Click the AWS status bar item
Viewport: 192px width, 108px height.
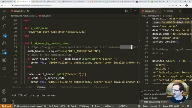[x=62, y=106]
